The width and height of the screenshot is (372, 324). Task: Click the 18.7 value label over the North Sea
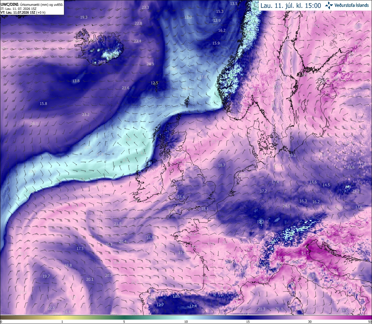pyautogui.click(x=222, y=165)
